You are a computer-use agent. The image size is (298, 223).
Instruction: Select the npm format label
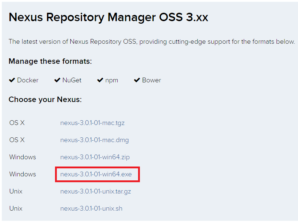[111, 80]
